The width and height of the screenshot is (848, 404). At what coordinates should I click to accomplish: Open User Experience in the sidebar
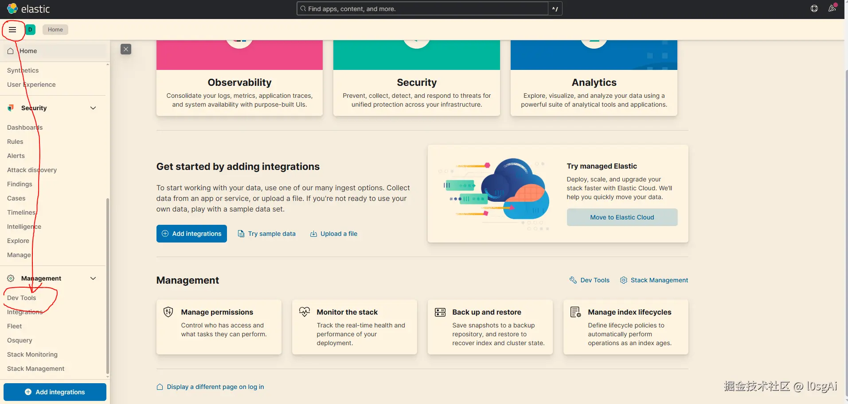(x=31, y=85)
